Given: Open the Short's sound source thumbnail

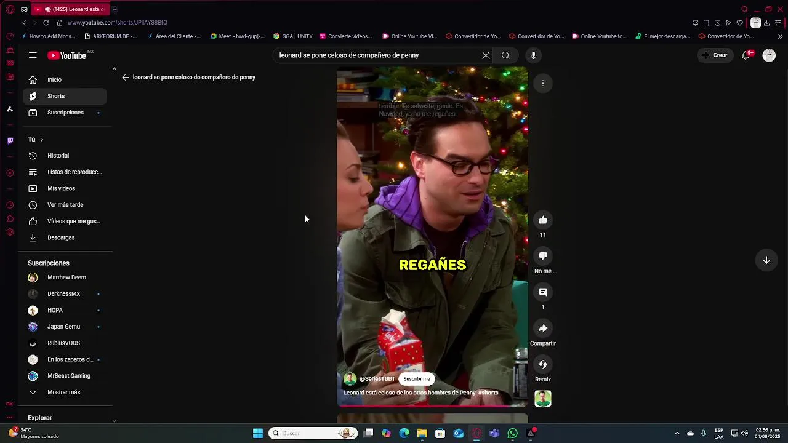Looking at the screenshot, I should click(x=543, y=399).
